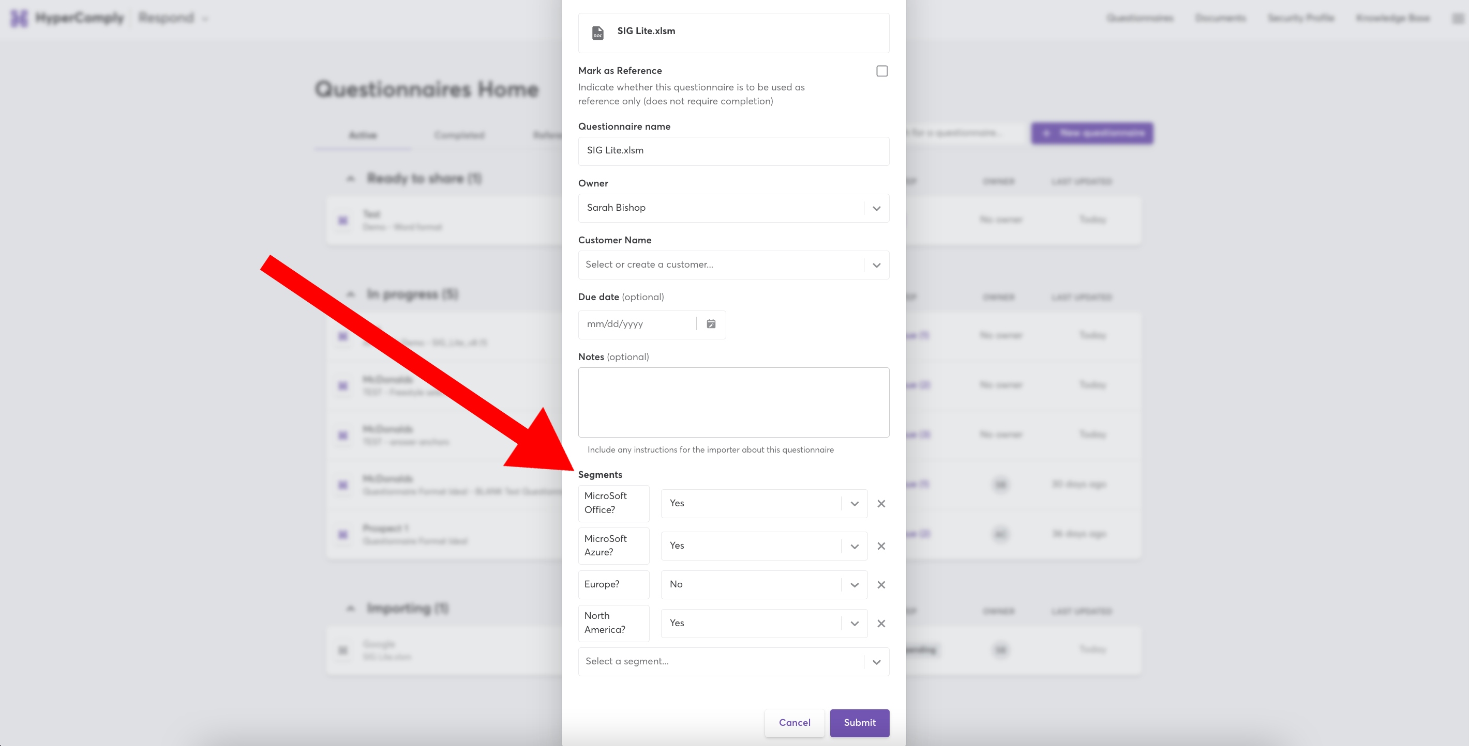Viewport: 1469px width, 746px height.
Task: Click the Due date mm/dd/yyyy field
Action: 637,324
